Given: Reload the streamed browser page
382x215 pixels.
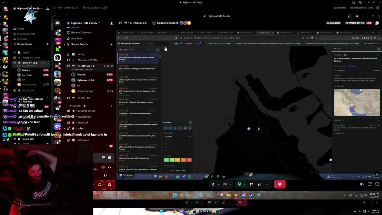Looking at the screenshot, I should click(x=127, y=38).
